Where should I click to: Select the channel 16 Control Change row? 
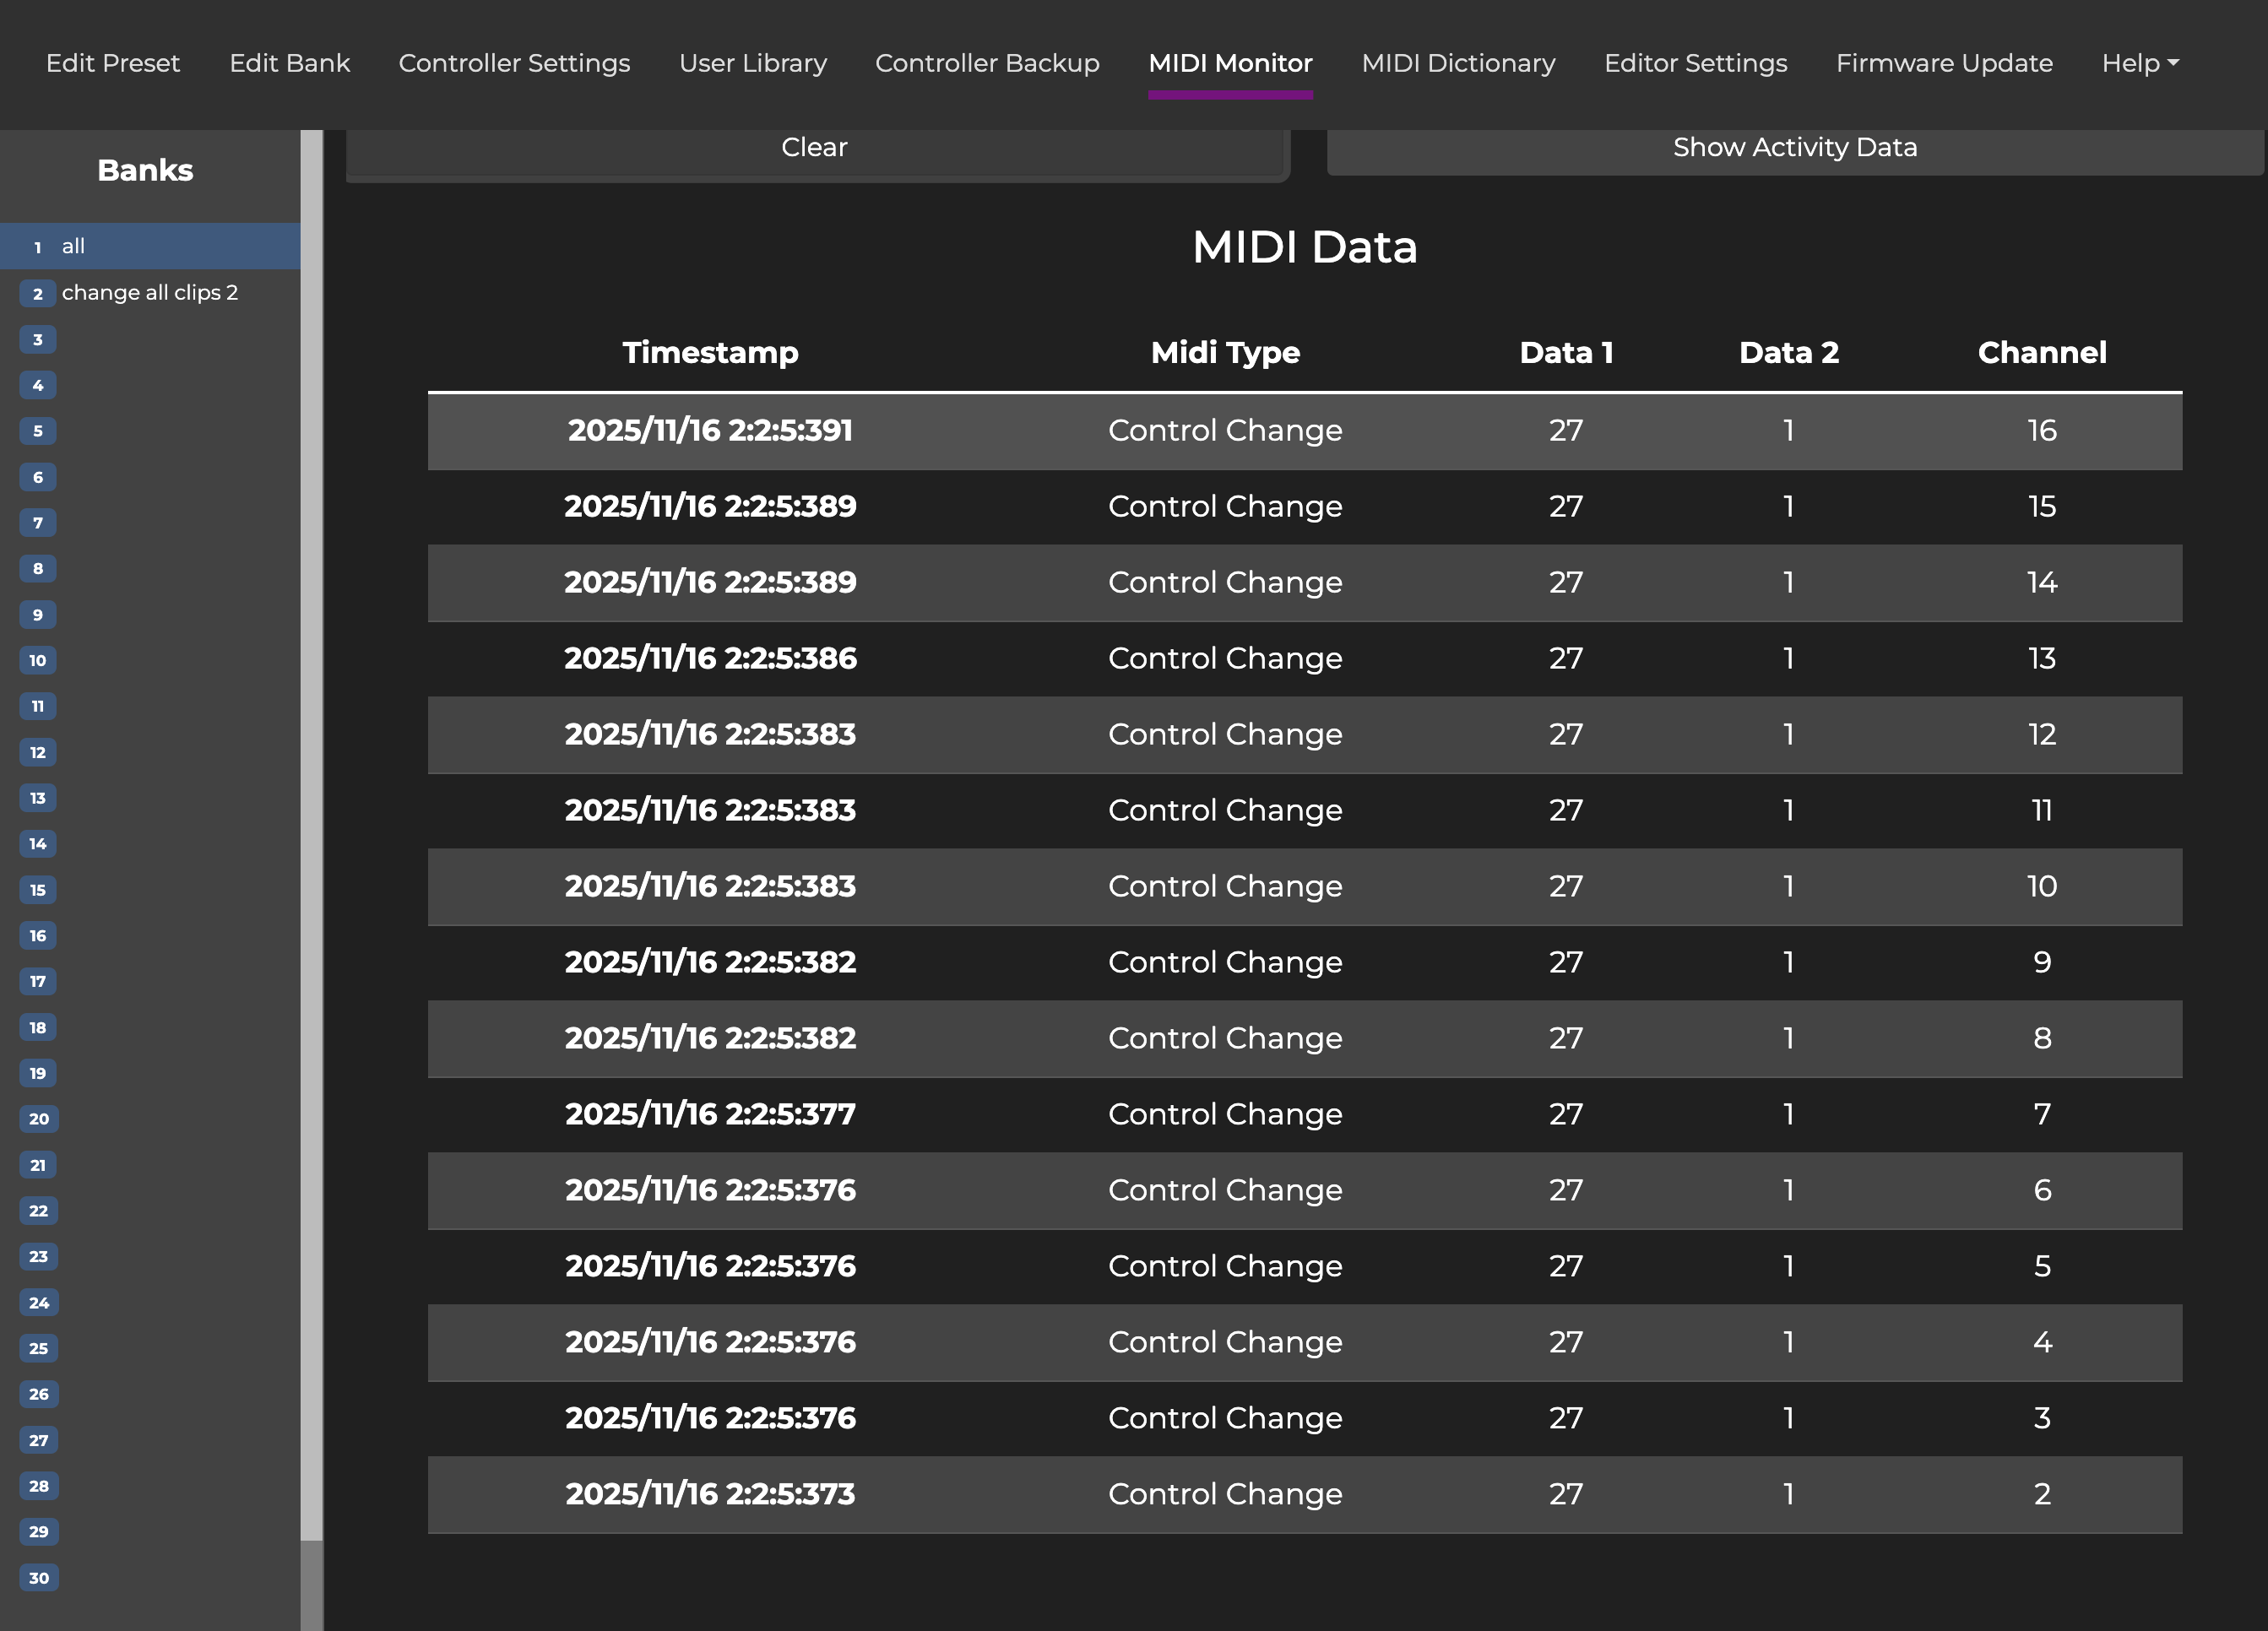pos(1304,431)
